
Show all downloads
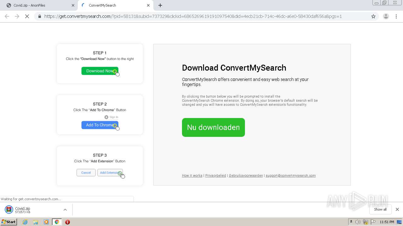point(380,209)
